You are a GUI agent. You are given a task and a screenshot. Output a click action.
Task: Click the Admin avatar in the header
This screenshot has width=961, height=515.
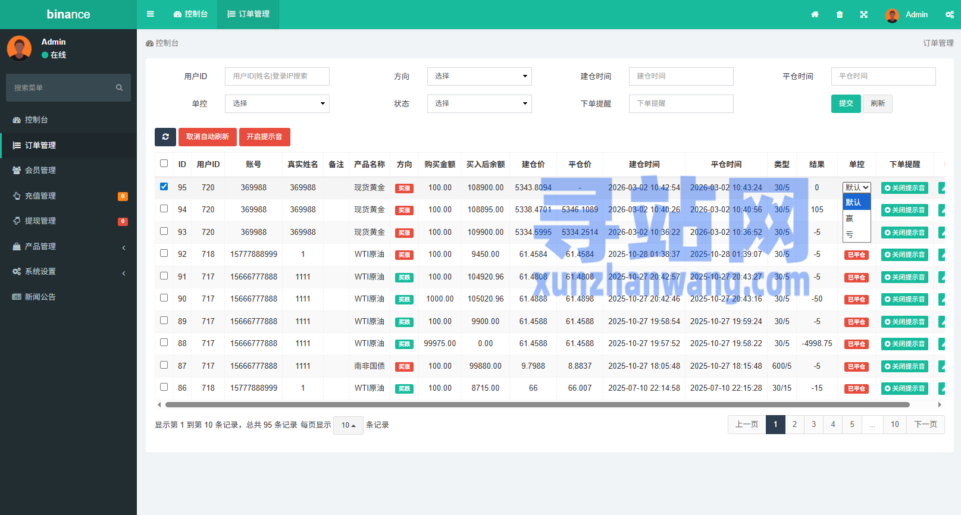891,15
